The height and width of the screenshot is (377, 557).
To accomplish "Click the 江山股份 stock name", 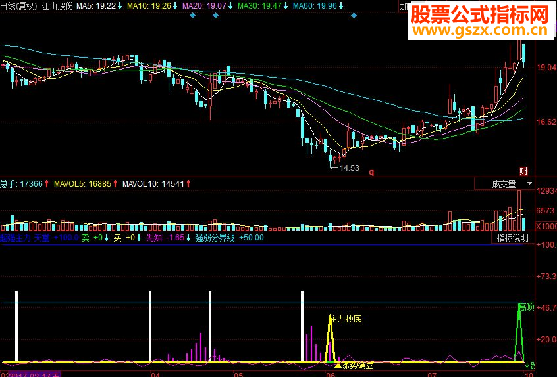I will coord(57,6).
